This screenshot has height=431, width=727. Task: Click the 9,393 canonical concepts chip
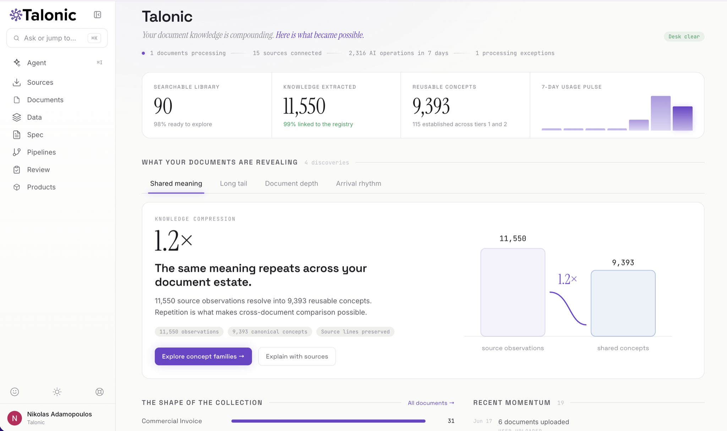pos(270,332)
